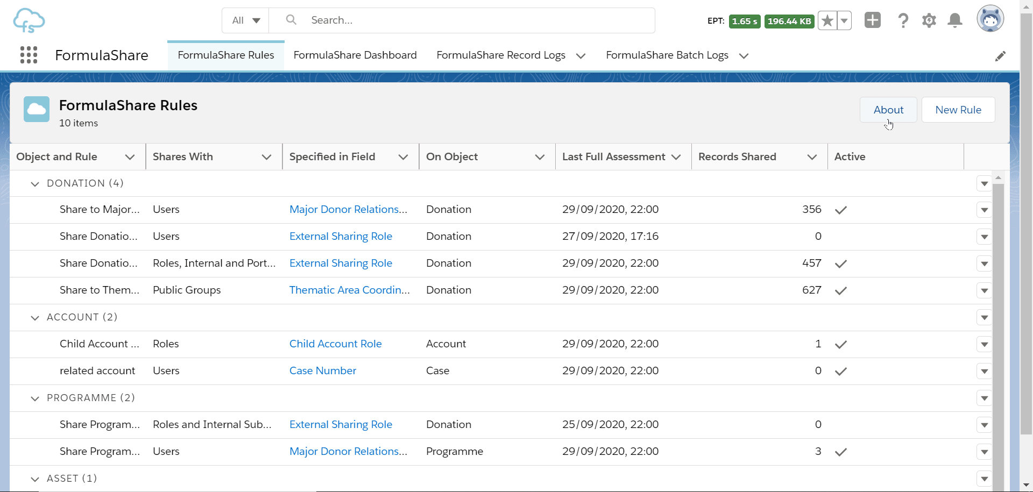Click the edit navigation pencil icon
This screenshot has width=1033, height=492.
pyautogui.click(x=1000, y=56)
